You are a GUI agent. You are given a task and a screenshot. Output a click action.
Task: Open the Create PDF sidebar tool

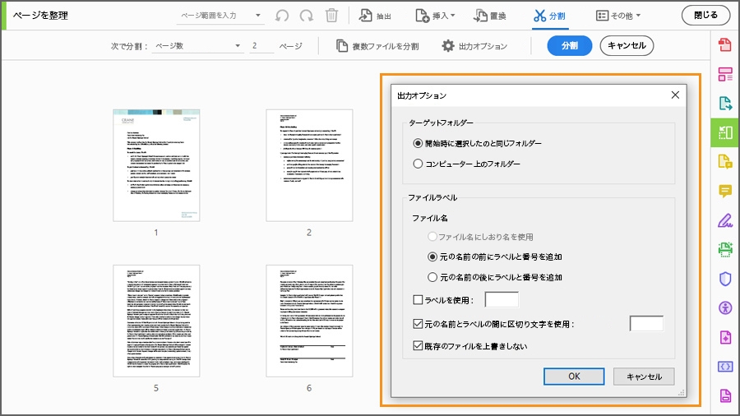pyautogui.click(x=725, y=44)
